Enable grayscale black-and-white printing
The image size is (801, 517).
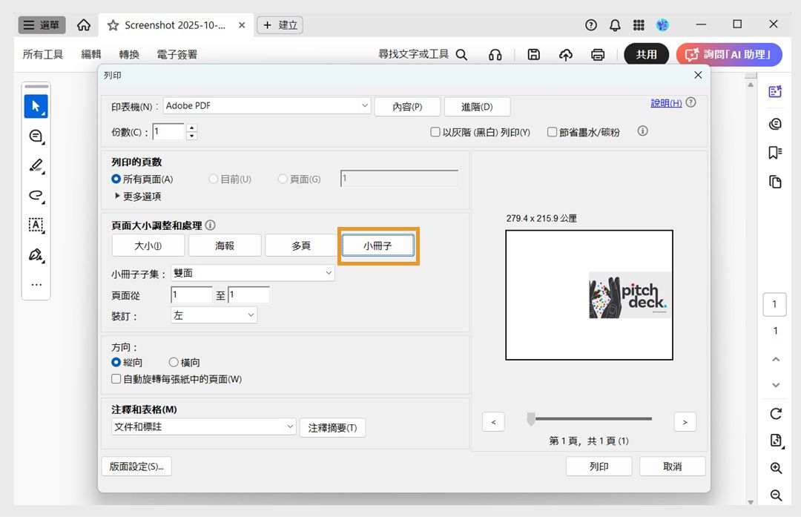coord(435,131)
